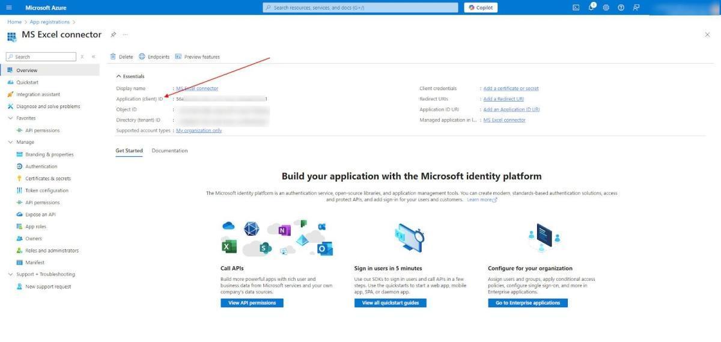Image resolution: width=721 pixels, height=342 pixels.
Task: Click Add a certificate or secret link
Action: (511, 88)
